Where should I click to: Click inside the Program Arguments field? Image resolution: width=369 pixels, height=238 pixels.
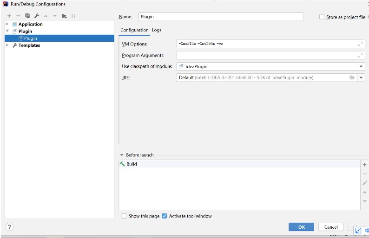click(270, 56)
